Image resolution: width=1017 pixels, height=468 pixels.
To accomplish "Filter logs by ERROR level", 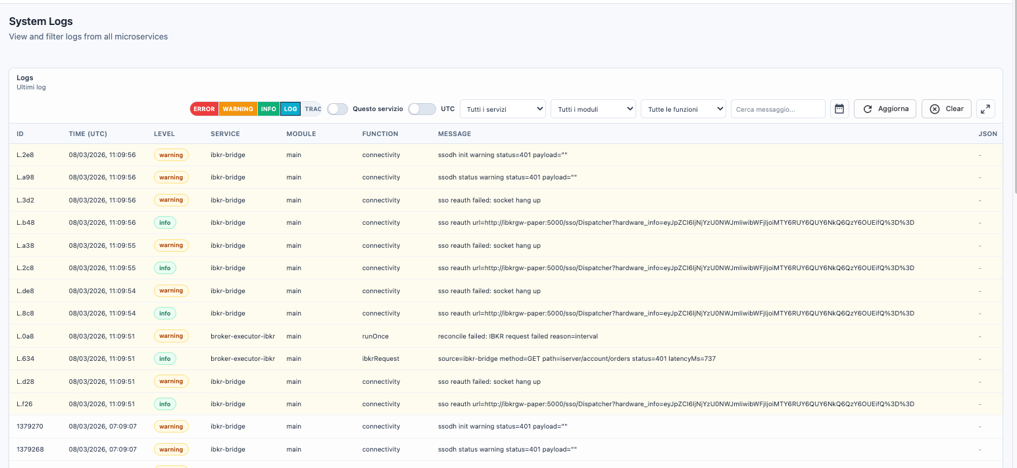I will point(204,109).
